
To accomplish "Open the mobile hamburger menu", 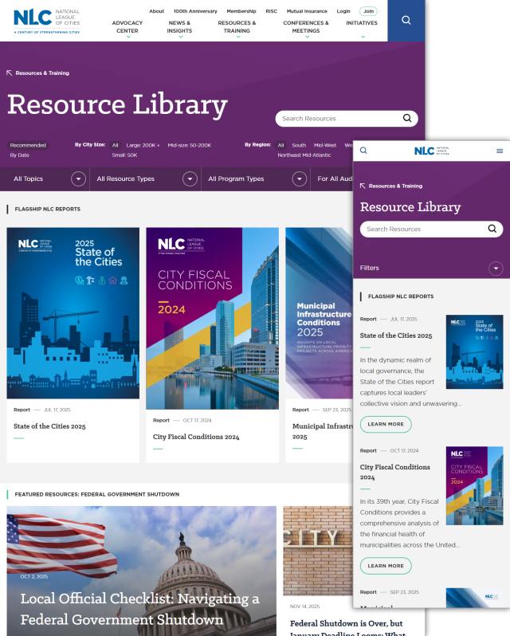I will click(x=500, y=151).
